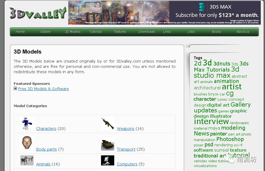
Task: Select the maya tag
Action: [214, 128]
